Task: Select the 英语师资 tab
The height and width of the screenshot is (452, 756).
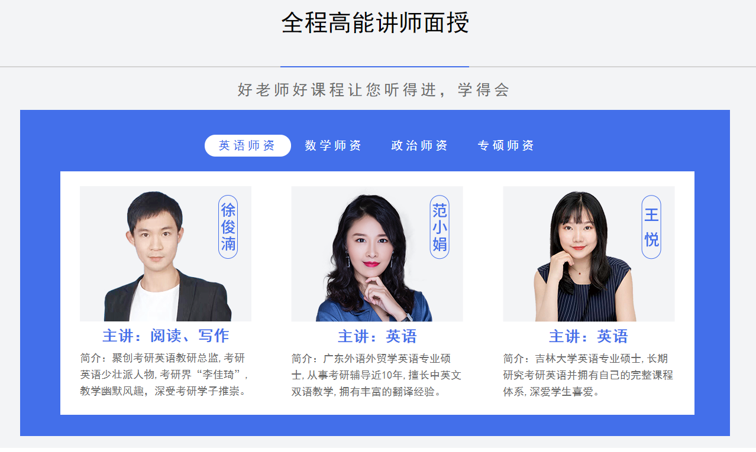Action: [248, 145]
